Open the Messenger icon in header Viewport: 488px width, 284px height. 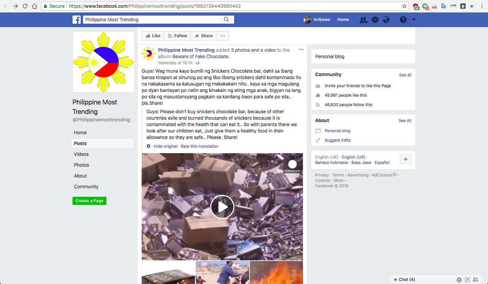coord(375,20)
